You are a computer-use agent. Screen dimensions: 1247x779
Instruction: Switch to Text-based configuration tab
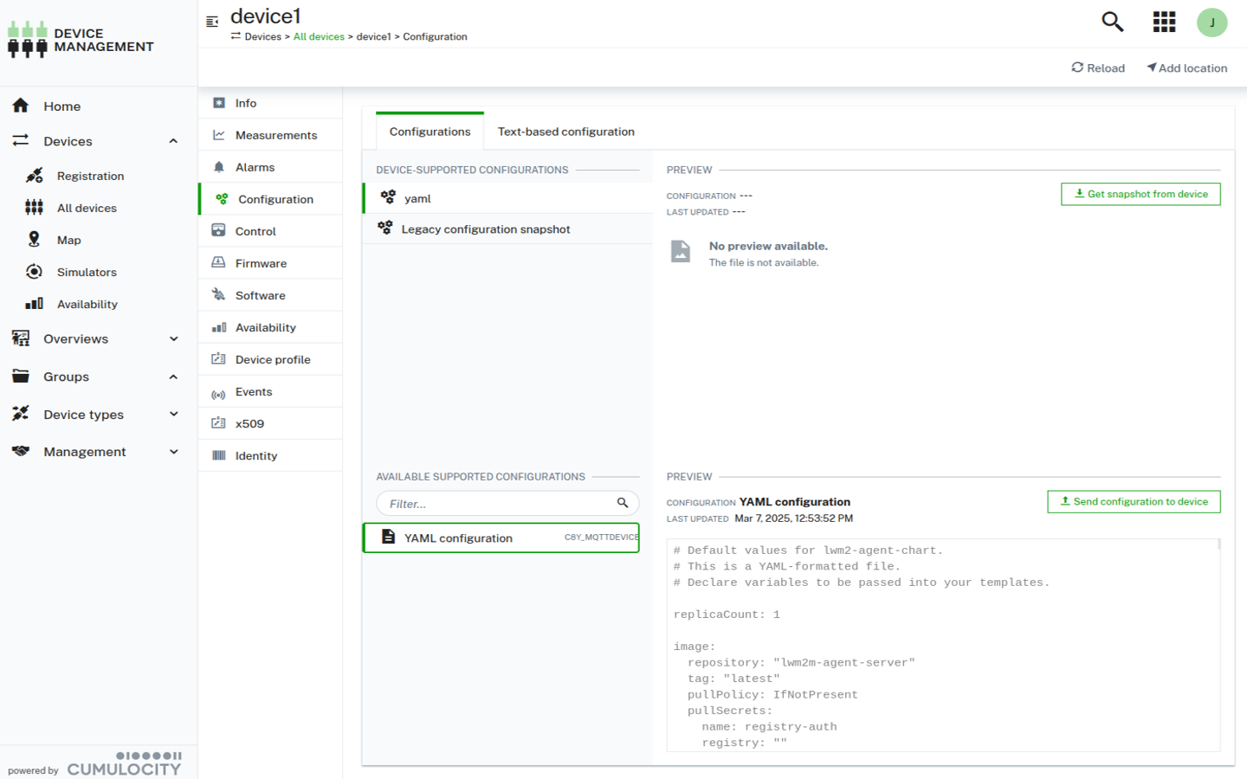coord(565,132)
